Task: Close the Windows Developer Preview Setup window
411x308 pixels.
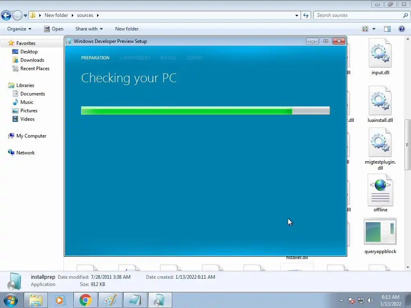Action: tap(339, 41)
